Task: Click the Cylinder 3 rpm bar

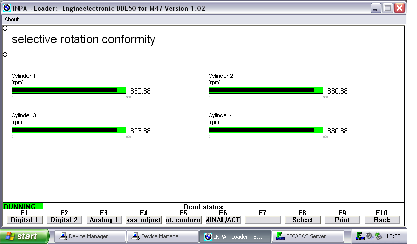Action: (x=69, y=130)
